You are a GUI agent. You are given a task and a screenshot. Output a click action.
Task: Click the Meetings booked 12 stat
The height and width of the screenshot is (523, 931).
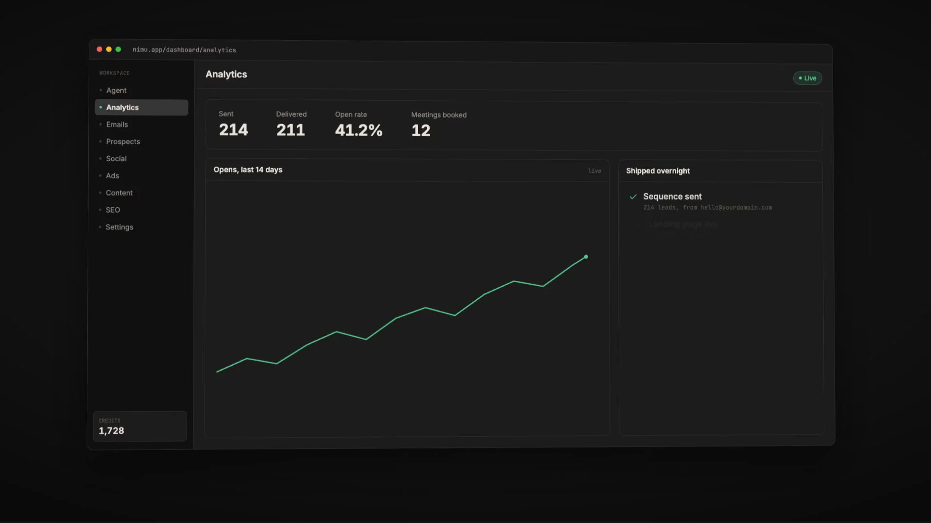coord(439,125)
